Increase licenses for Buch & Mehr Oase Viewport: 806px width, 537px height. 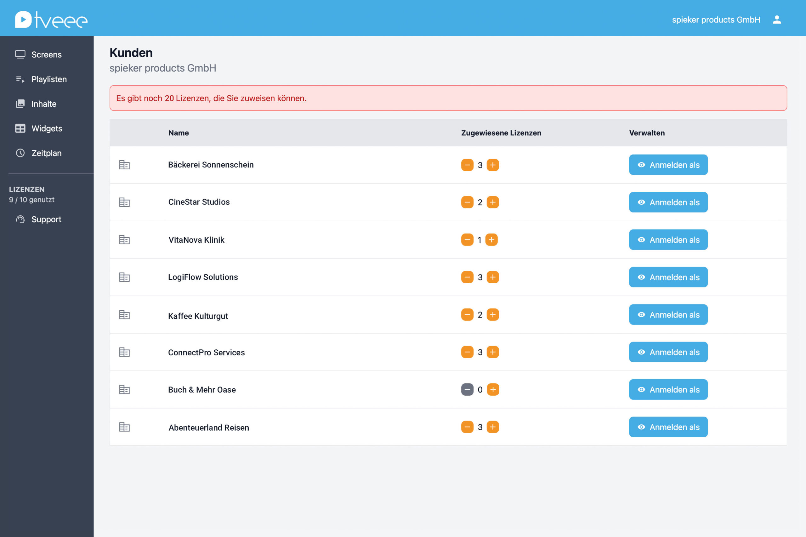[x=493, y=389]
